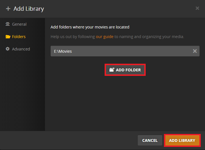Click the Advanced gear icon
This screenshot has width=205, height=150.
(8, 49)
